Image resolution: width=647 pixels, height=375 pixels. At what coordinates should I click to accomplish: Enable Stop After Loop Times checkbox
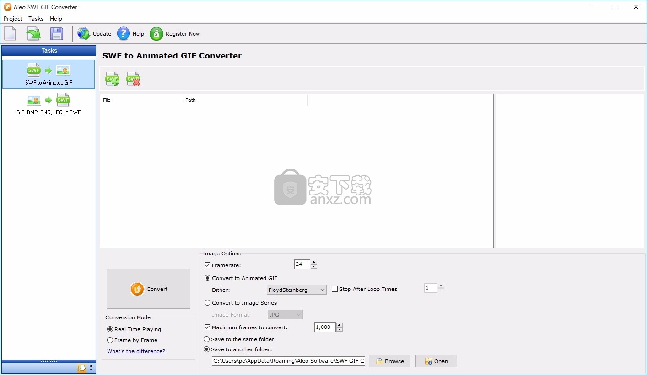tap(335, 289)
